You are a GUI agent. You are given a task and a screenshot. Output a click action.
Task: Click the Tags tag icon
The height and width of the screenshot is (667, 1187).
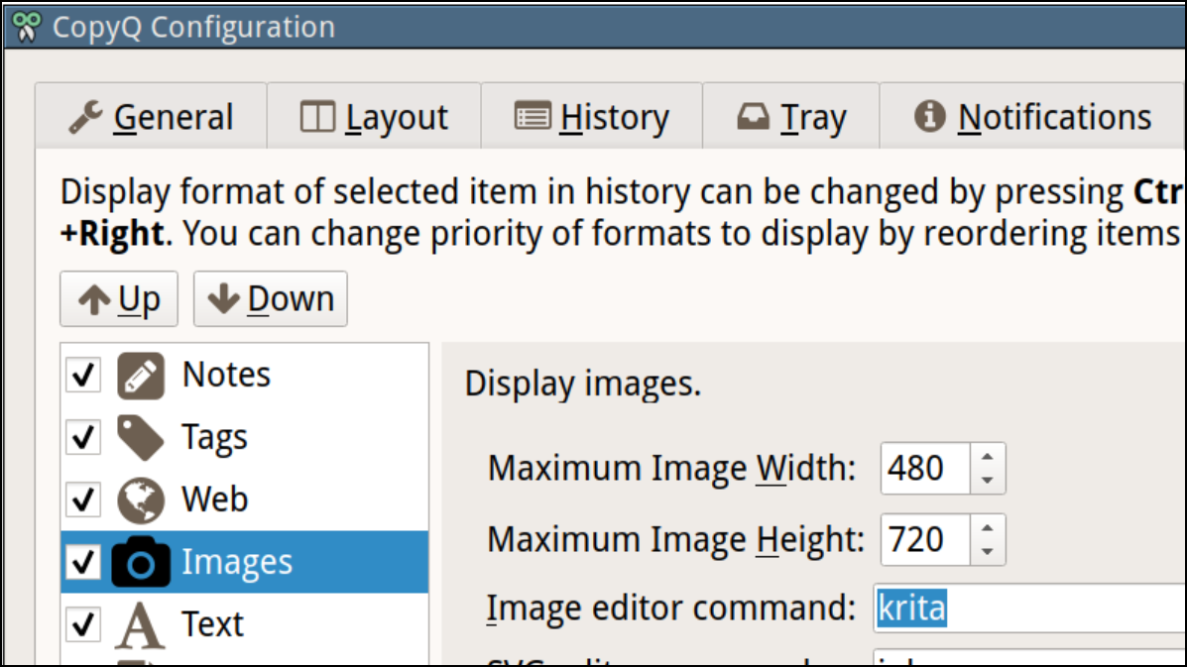[141, 437]
